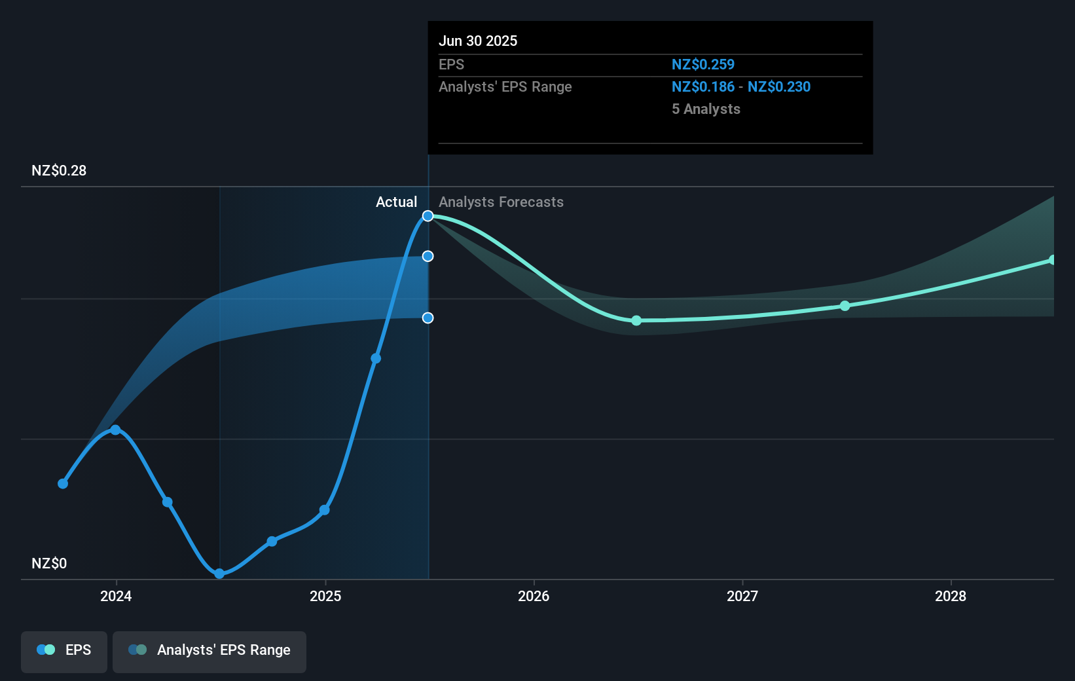
Task: Select the forecast data point in mid-2026
Action: [636, 321]
